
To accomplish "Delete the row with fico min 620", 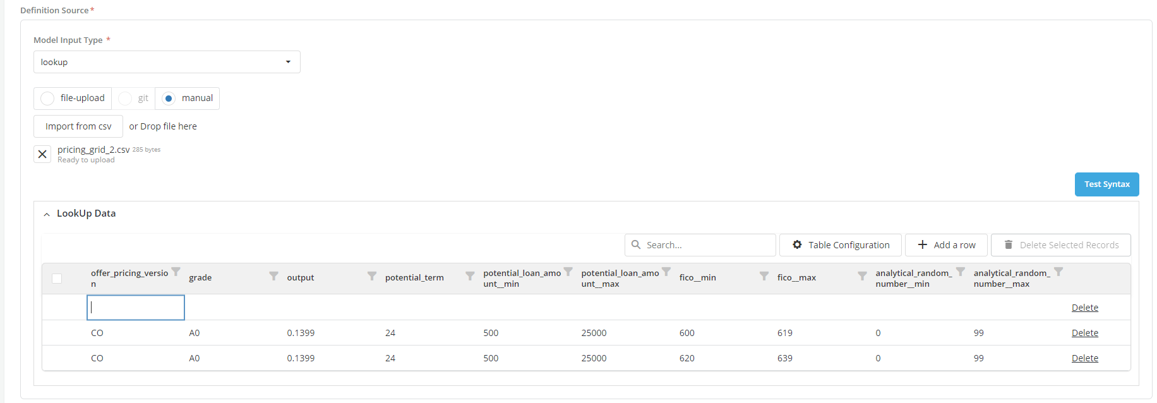I will [1084, 358].
